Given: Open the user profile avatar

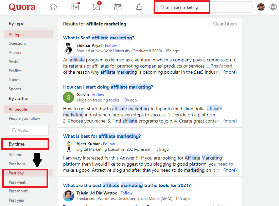Looking at the screenshot, I should coord(261,7).
